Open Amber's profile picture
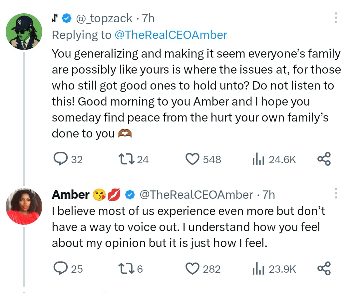The height and width of the screenshot is (293, 351). pos(24,206)
